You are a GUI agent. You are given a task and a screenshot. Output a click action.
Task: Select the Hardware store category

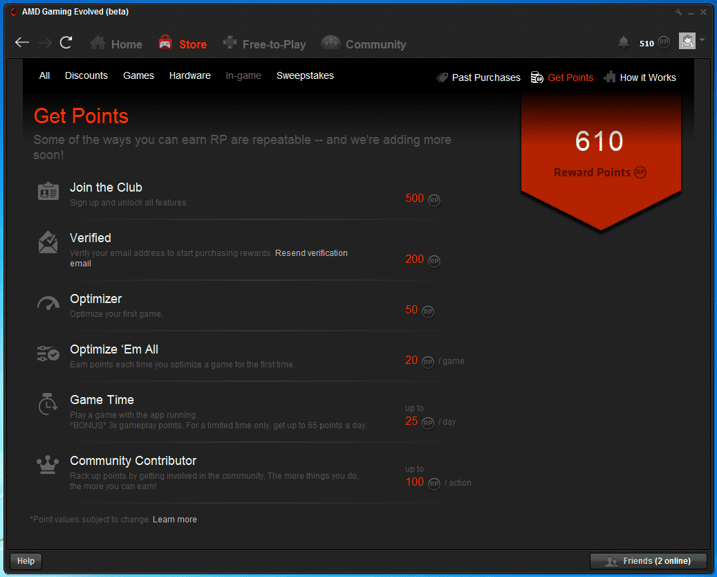click(190, 76)
